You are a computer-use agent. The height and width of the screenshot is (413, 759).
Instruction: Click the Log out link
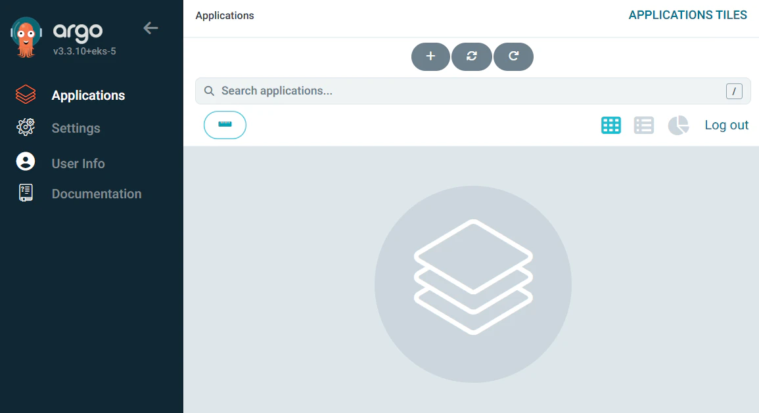pos(727,125)
